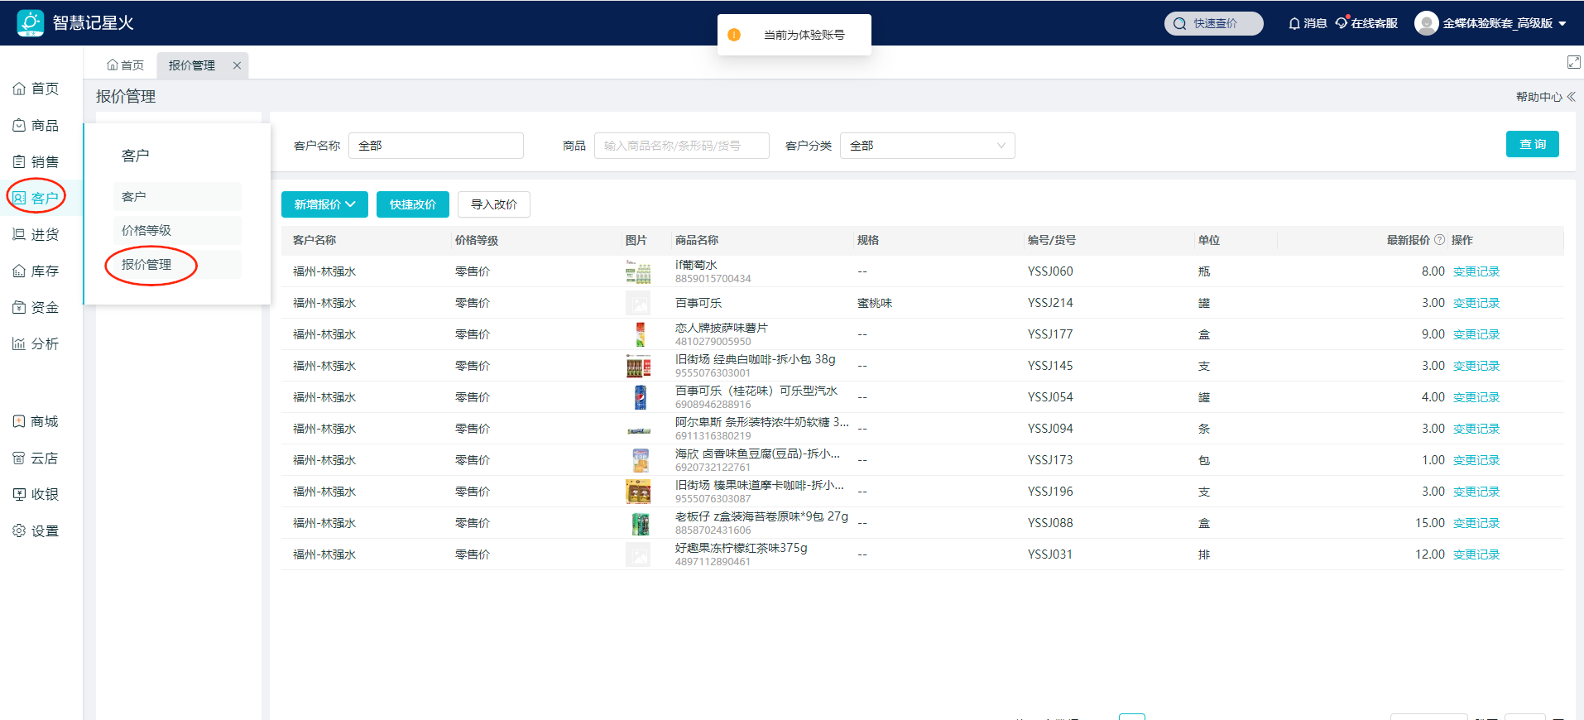Collapse the 帮助中心 panel arrow
Image resolution: width=1584 pixels, height=720 pixels.
pyautogui.click(x=1571, y=97)
